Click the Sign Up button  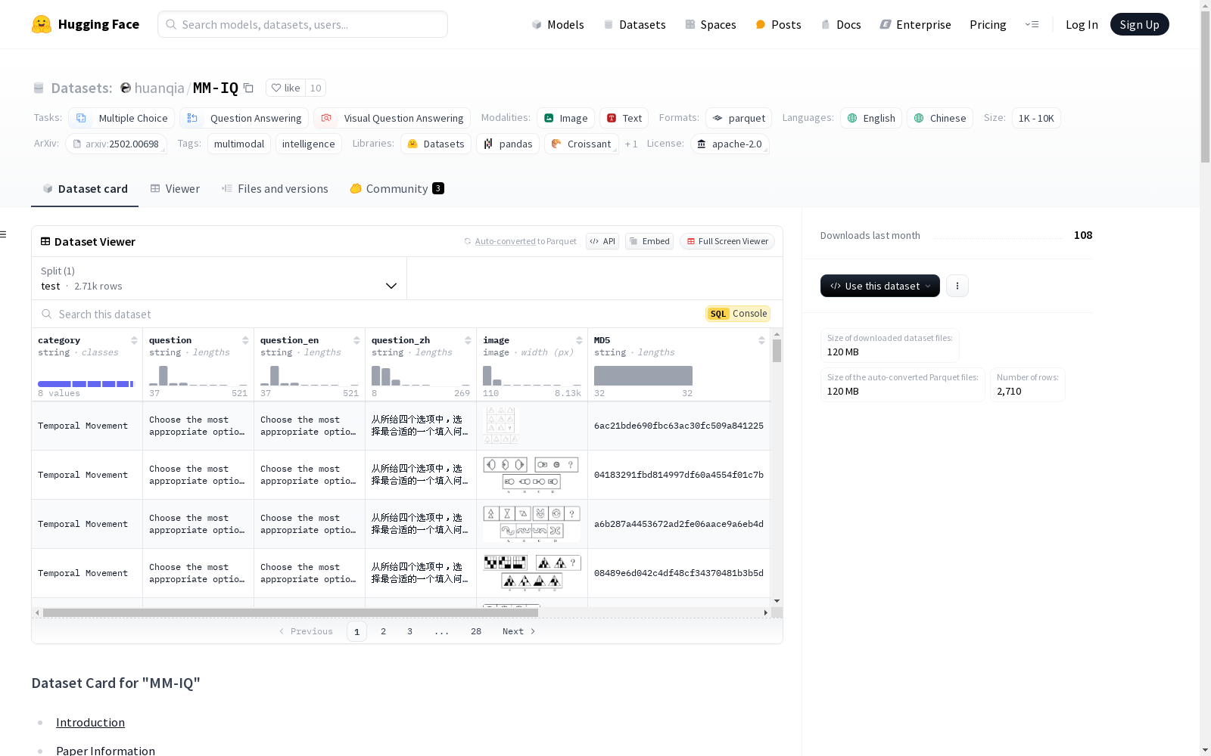coord(1139,24)
